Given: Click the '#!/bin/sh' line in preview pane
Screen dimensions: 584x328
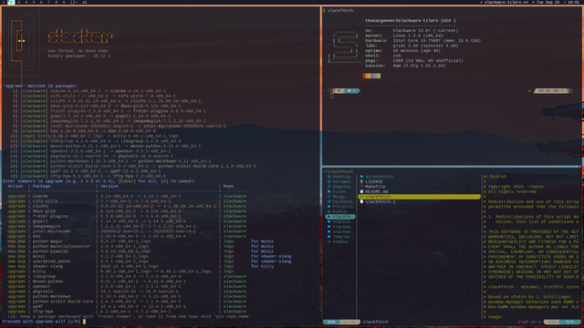Looking at the screenshot, I should click(495, 177).
